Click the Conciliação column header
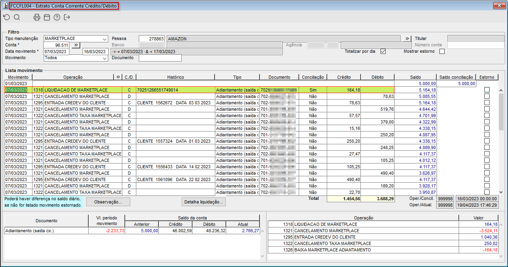The image size is (508, 267). point(313,77)
